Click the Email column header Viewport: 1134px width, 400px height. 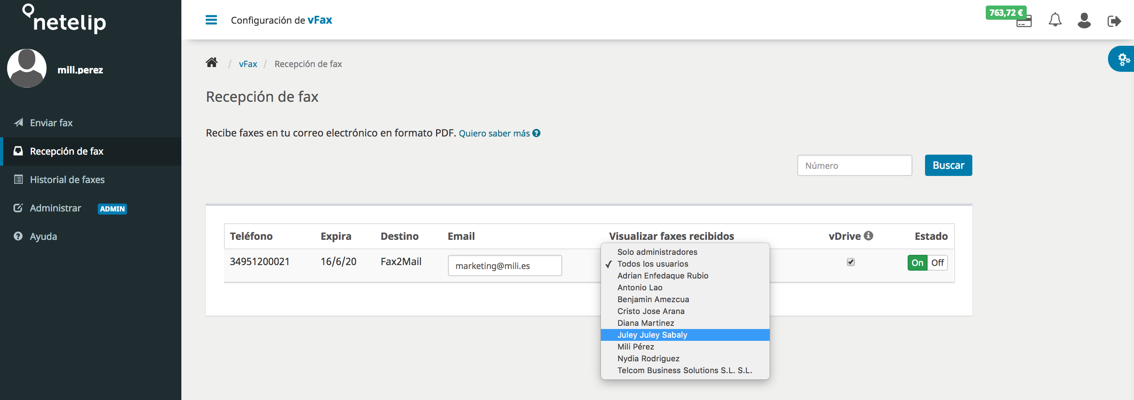(461, 236)
